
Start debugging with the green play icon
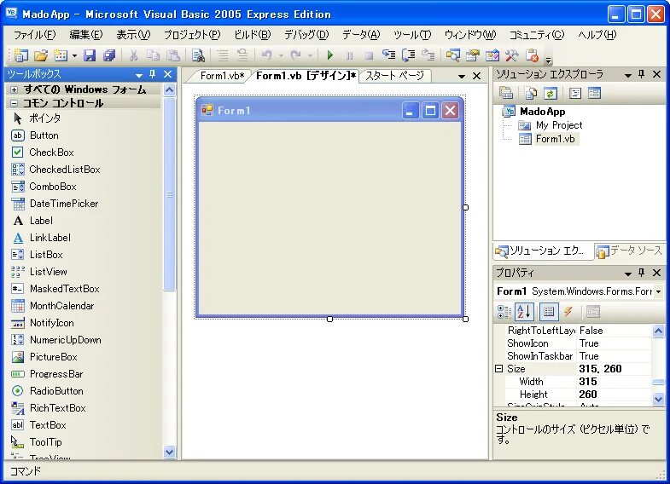click(x=329, y=55)
